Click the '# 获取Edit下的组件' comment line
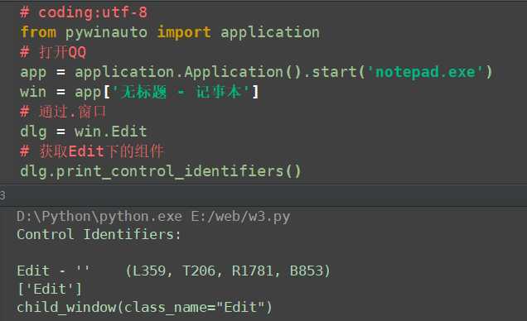This screenshot has width=527, height=321. click(x=92, y=151)
